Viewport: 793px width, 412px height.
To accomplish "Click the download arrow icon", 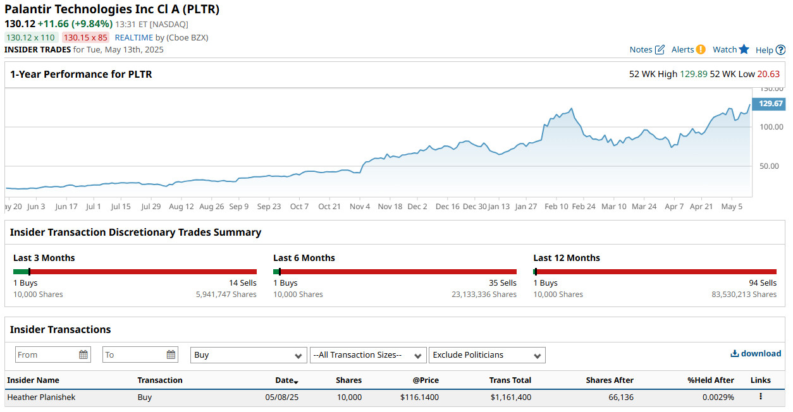I will coord(734,354).
